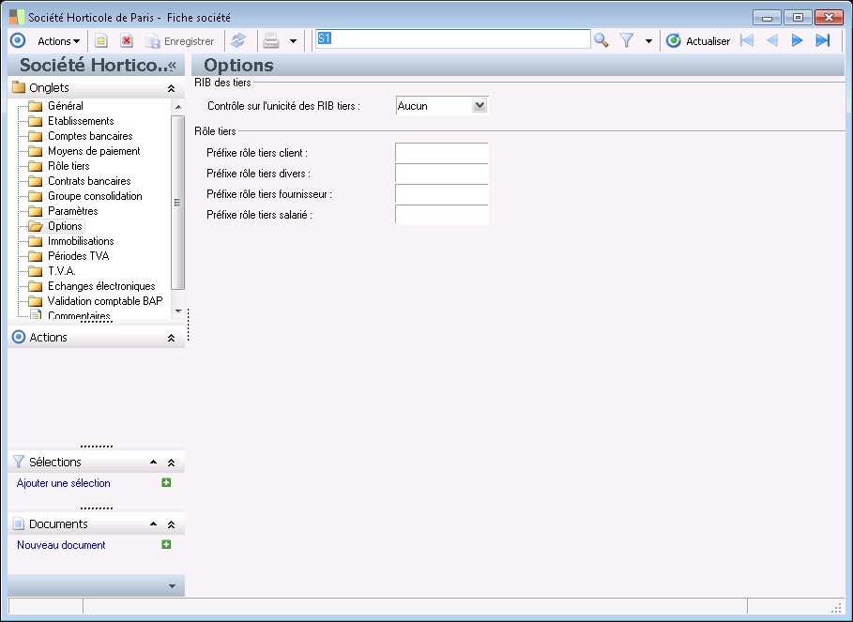The image size is (853, 622).
Task: Open the Actions toolbar menu
Action: pyautogui.click(x=58, y=41)
